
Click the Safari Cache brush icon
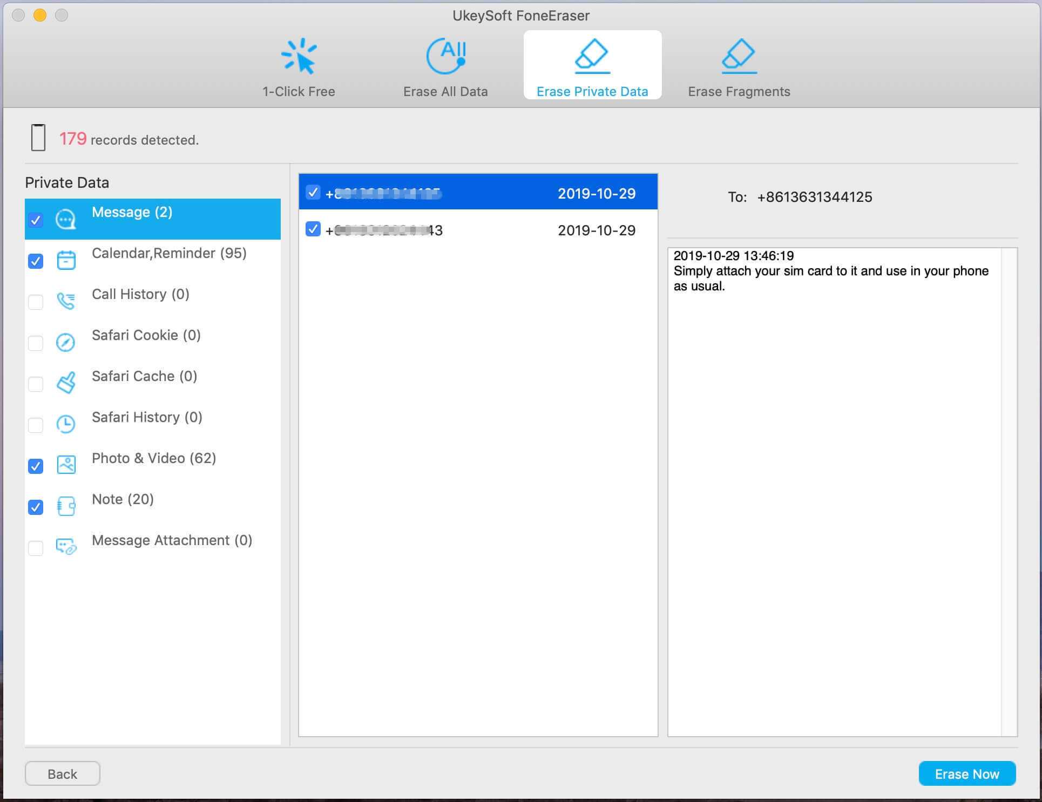[66, 383]
